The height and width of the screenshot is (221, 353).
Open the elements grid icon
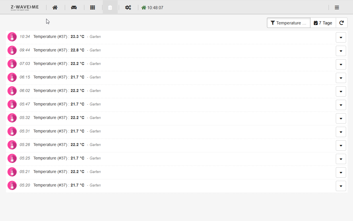tap(92, 8)
